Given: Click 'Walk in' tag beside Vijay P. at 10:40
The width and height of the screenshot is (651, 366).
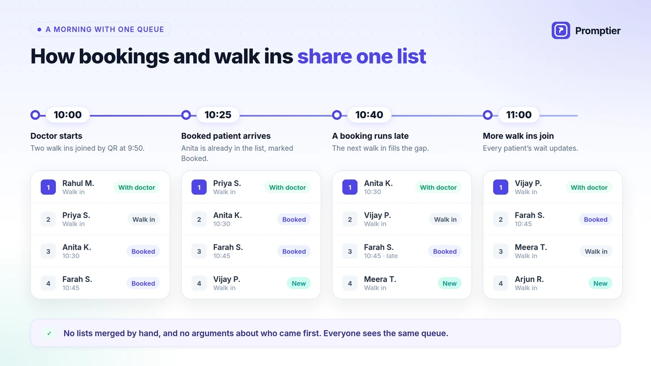Looking at the screenshot, I should pyautogui.click(x=445, y=220).
